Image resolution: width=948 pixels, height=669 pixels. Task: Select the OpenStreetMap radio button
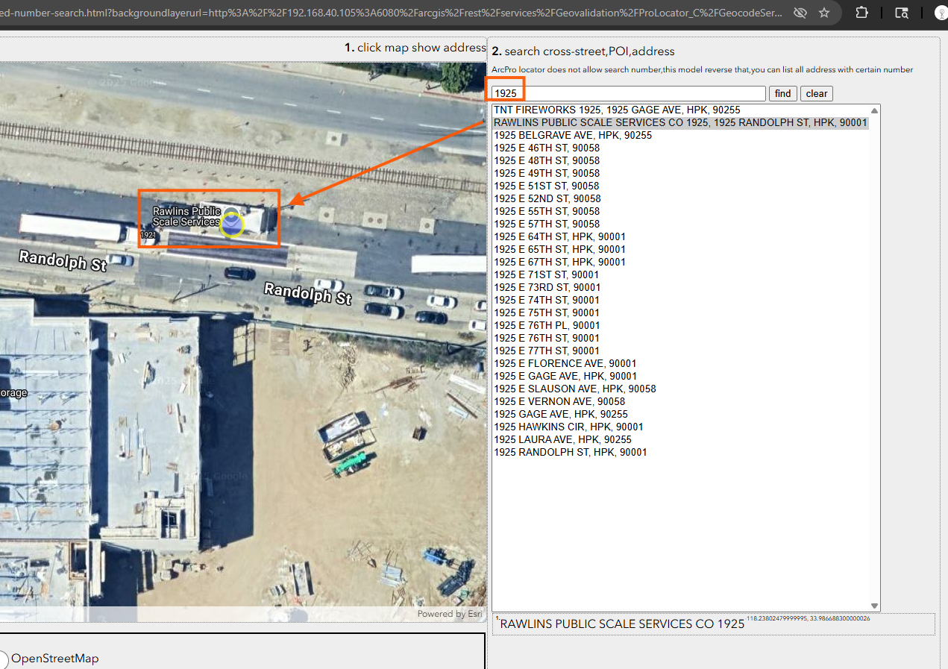(2, 659)
